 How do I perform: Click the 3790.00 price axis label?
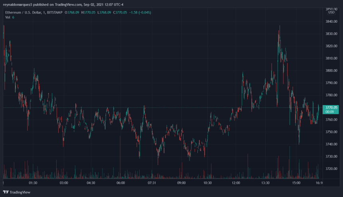click(331, 83)
